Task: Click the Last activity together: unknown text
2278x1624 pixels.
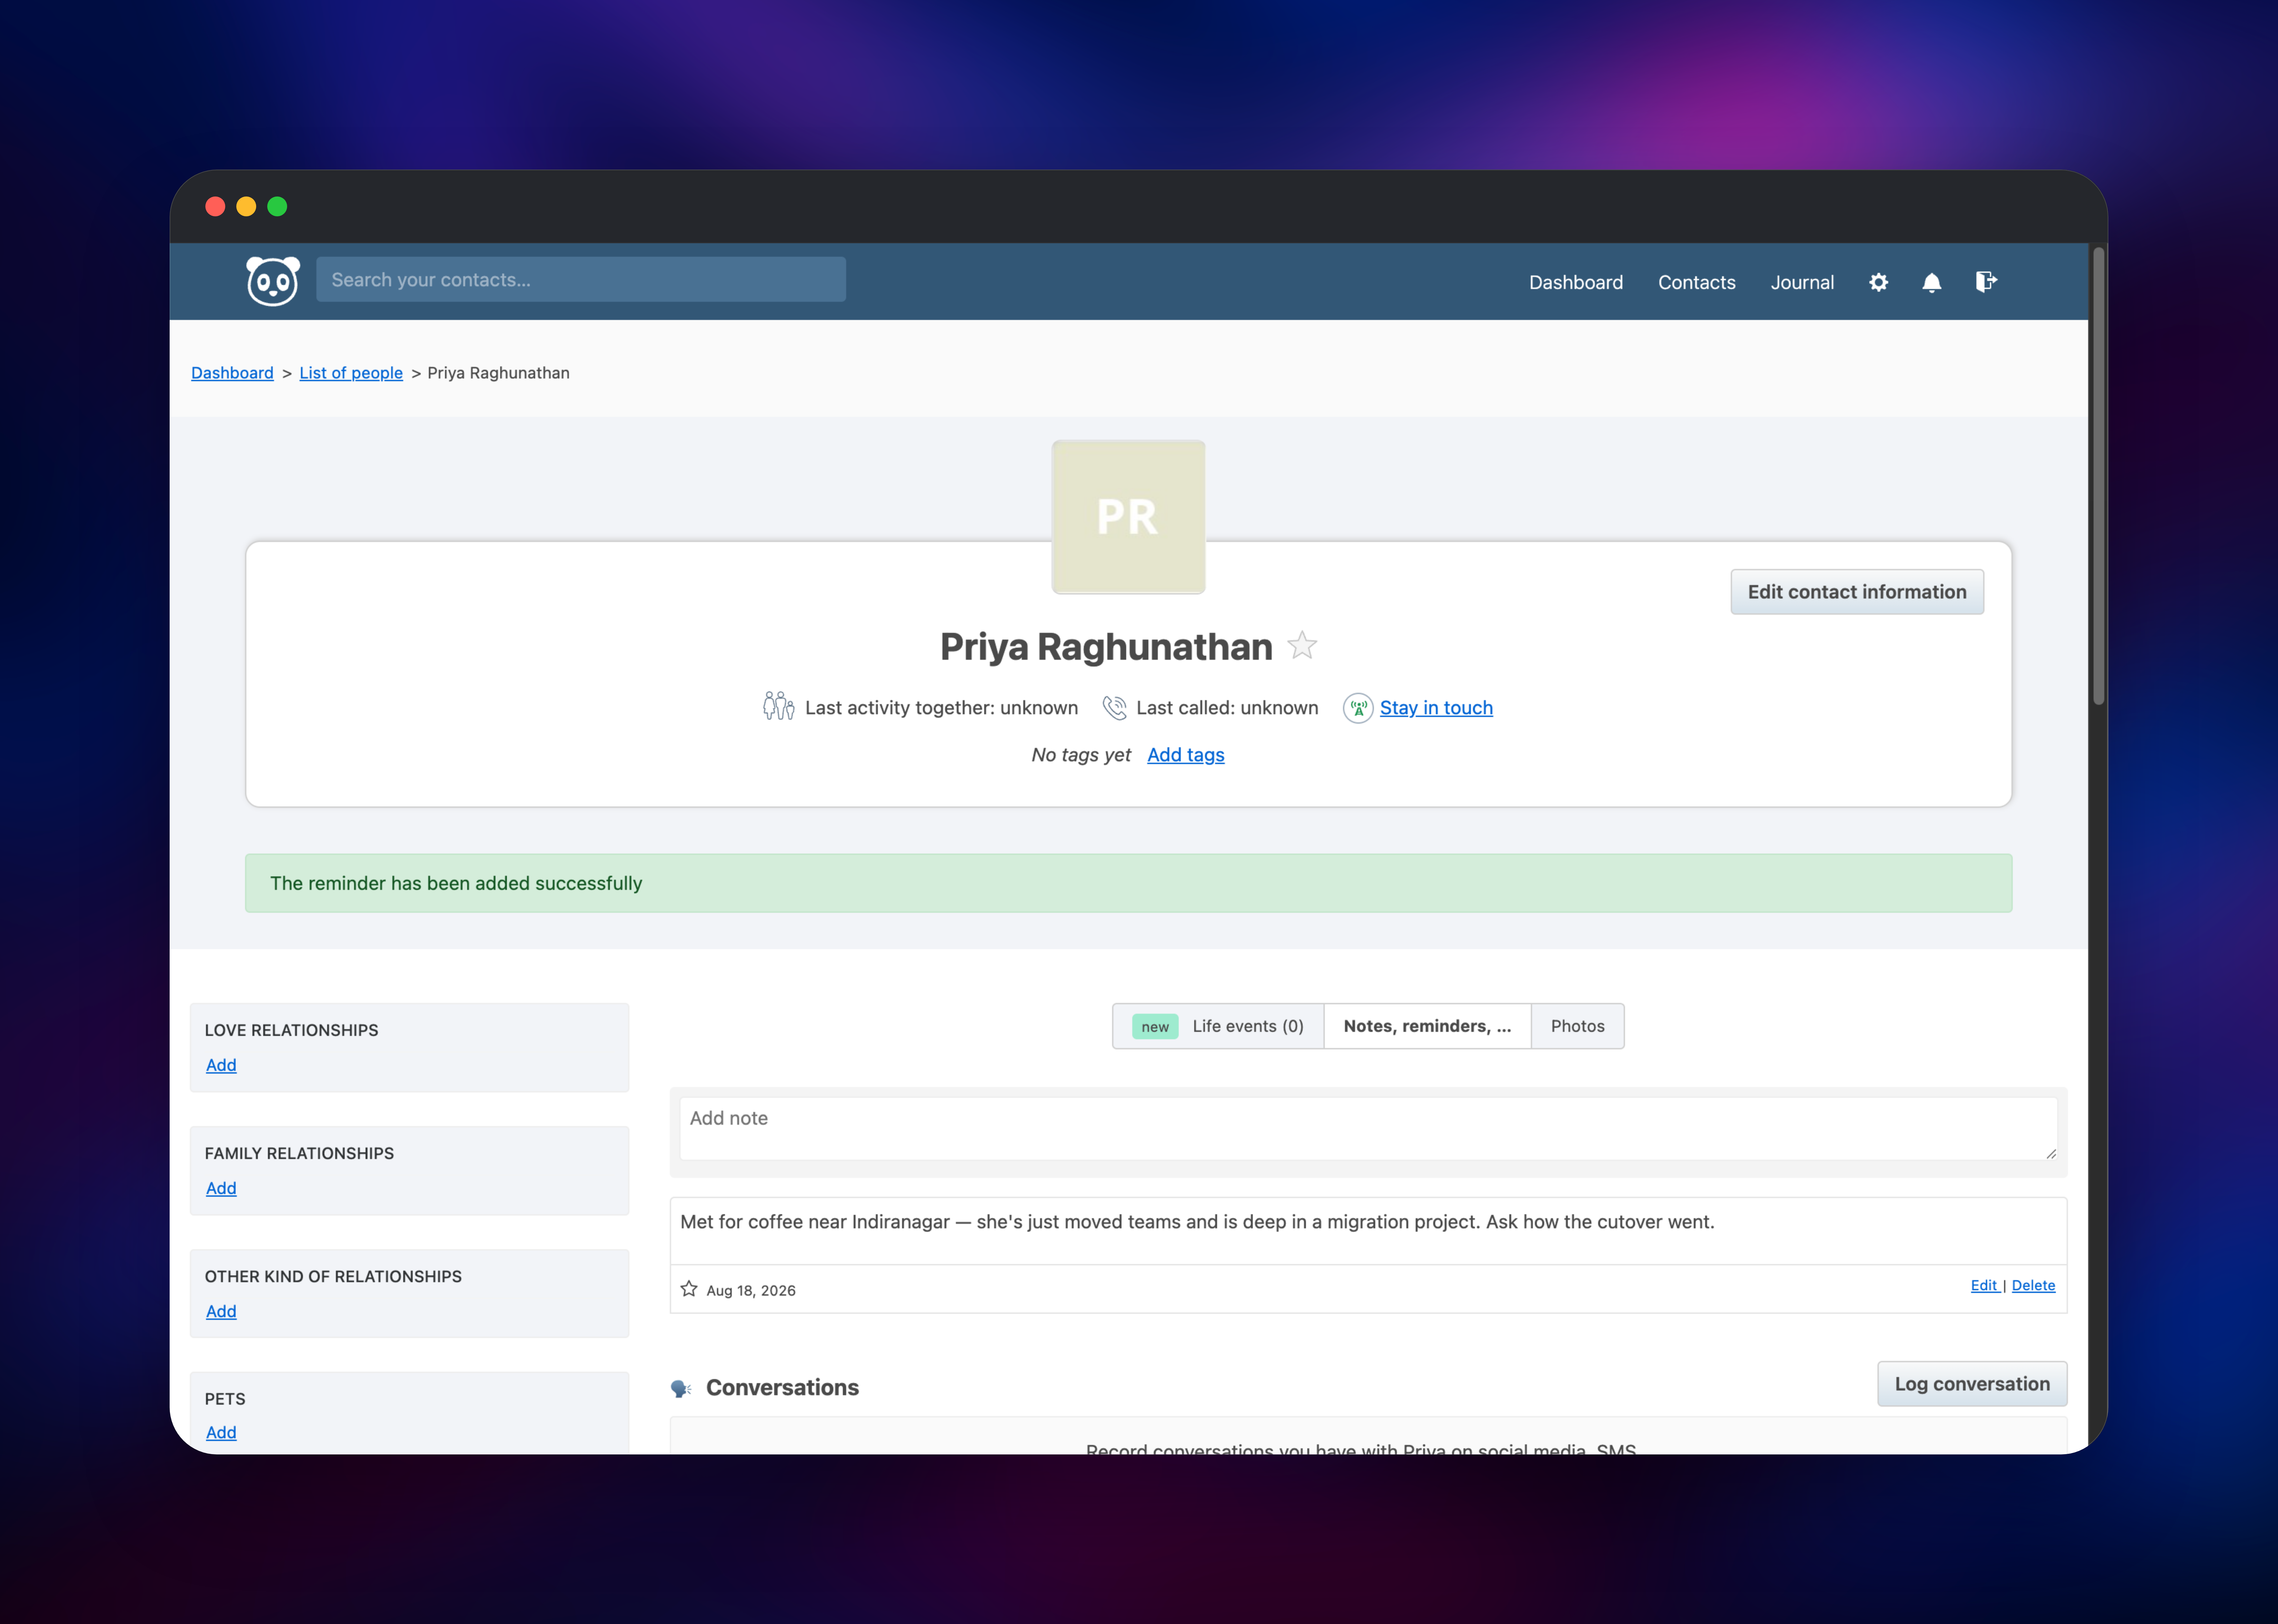Action: [x=941, y=708]
